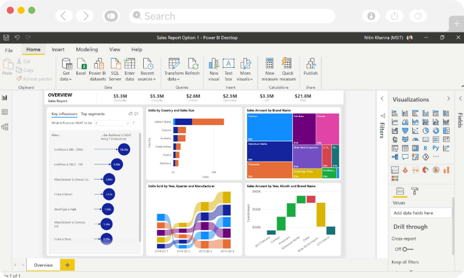This screenshot has width=464, height=278.
Task: Switch to Model view in left sidebar
Action: (5, 126)
